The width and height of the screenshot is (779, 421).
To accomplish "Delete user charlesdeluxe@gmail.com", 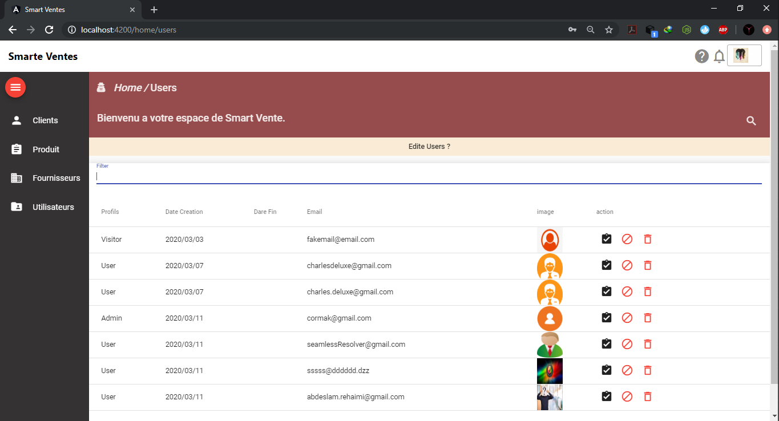I will [648, 265].
